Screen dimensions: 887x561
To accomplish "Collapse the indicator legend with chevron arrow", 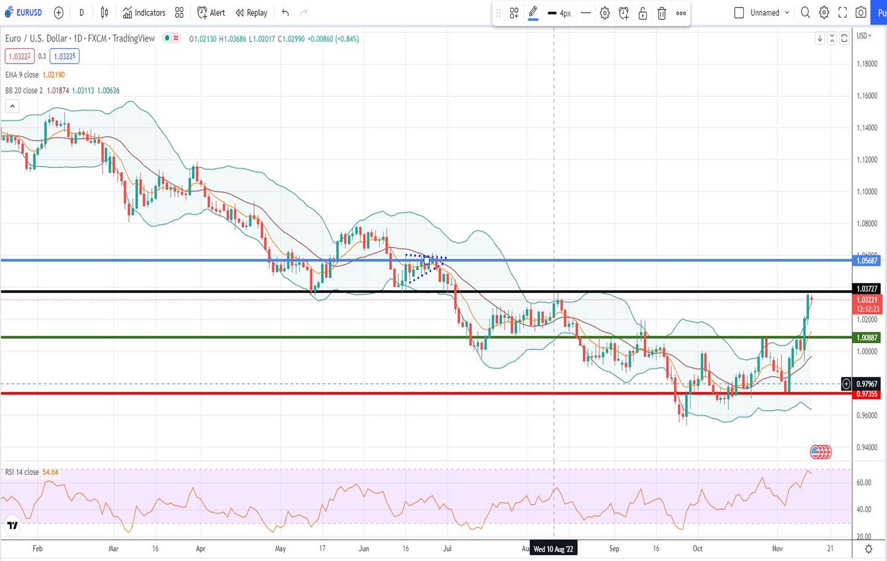I will [x=12, y=106].
